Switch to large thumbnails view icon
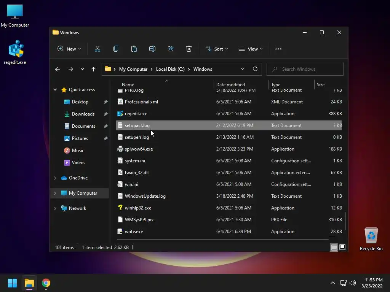390x292 pixels. pyautogui.click(x=342, y=247)
